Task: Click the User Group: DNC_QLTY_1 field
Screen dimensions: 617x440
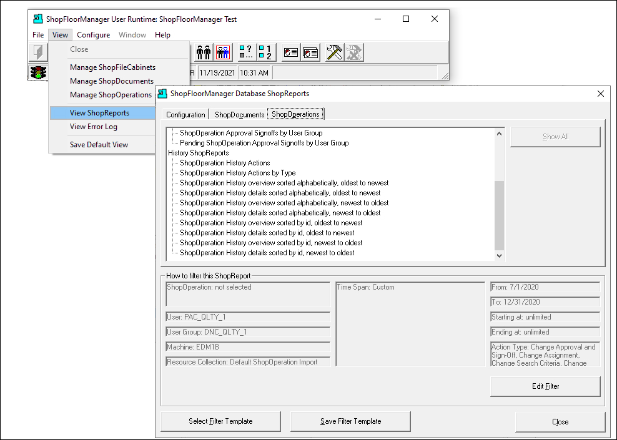Action: [248, 332]
